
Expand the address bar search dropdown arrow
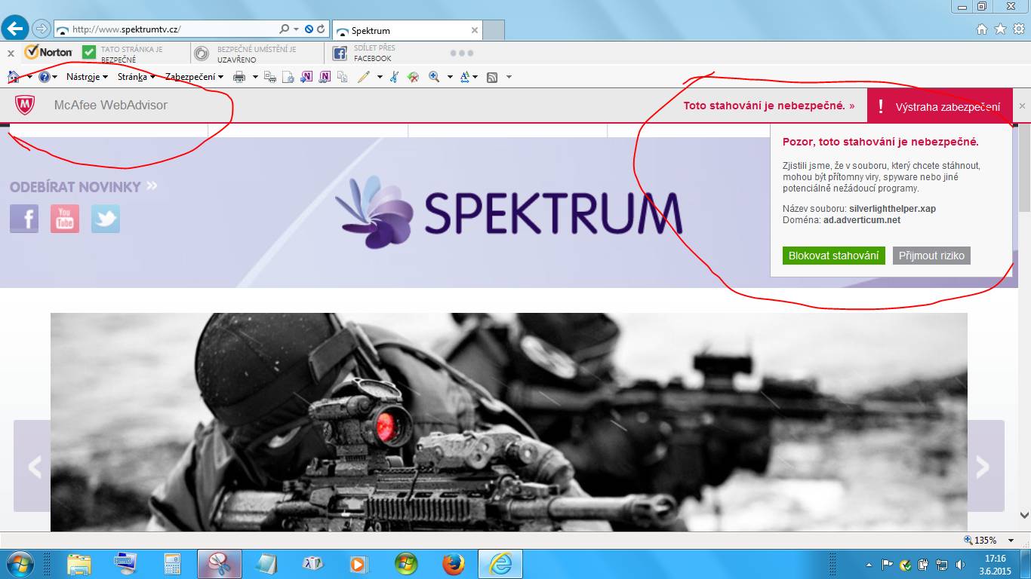tap(297, 29)
